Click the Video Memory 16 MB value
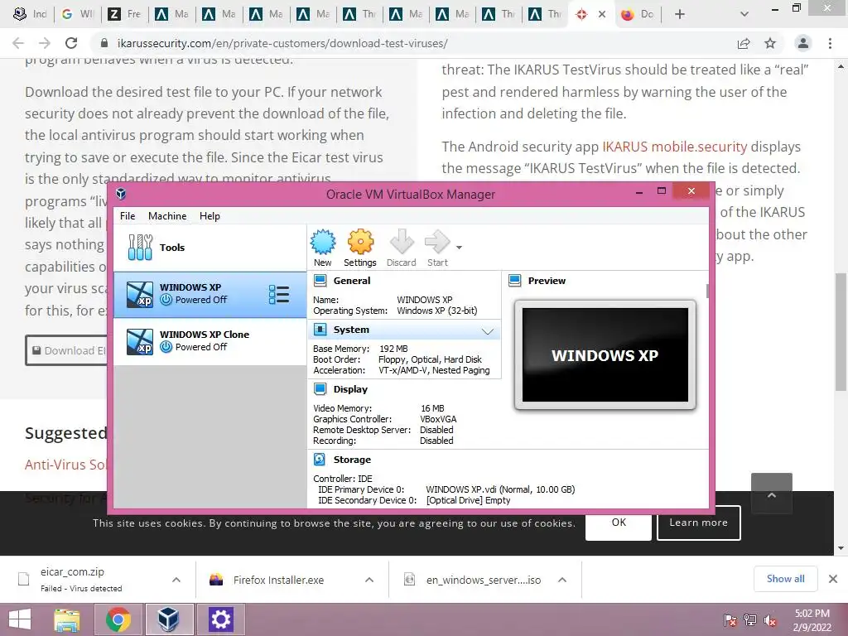848x636 pixels. pyautogui.click(x=432, y=408)
